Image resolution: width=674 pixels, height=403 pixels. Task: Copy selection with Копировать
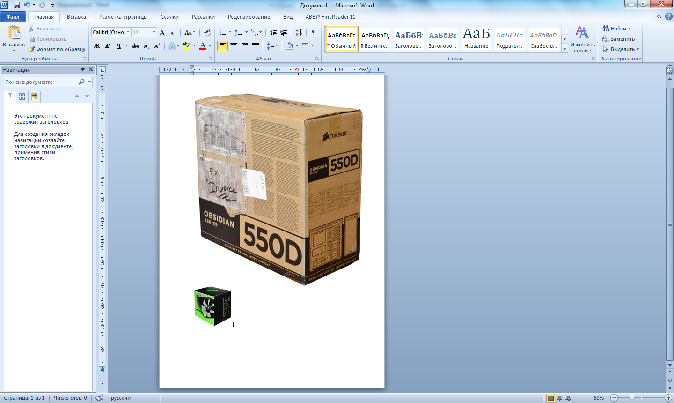click(47, 39)
